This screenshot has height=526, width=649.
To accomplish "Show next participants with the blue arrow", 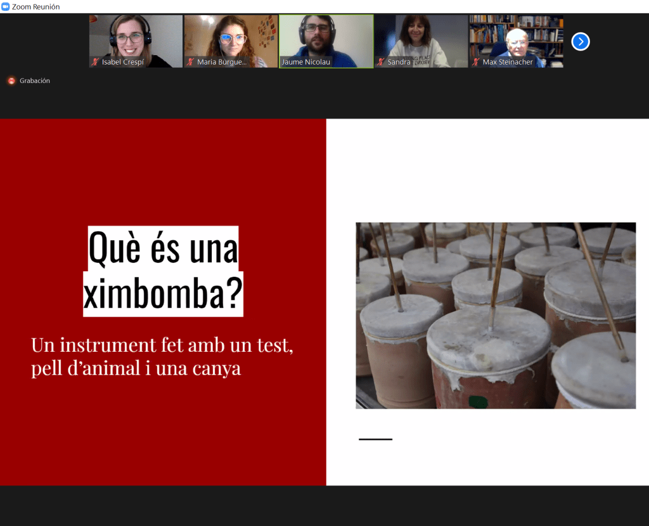I will click(580, 42).
